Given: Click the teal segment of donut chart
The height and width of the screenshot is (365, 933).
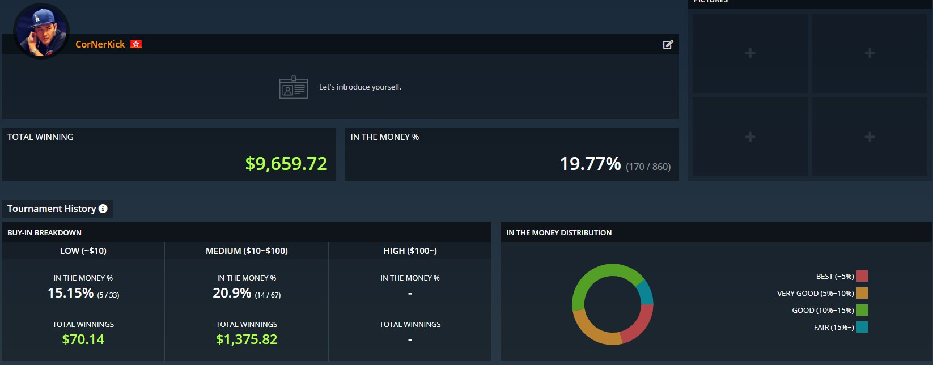Looking at the screenshot, I should coord(645,292).
